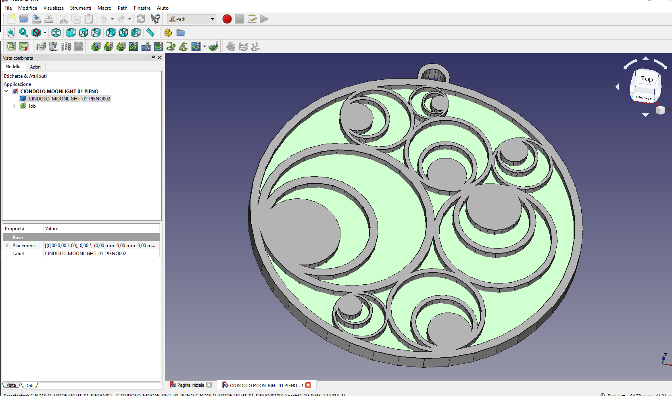Click the Print icon

click(x=49, y=19)
